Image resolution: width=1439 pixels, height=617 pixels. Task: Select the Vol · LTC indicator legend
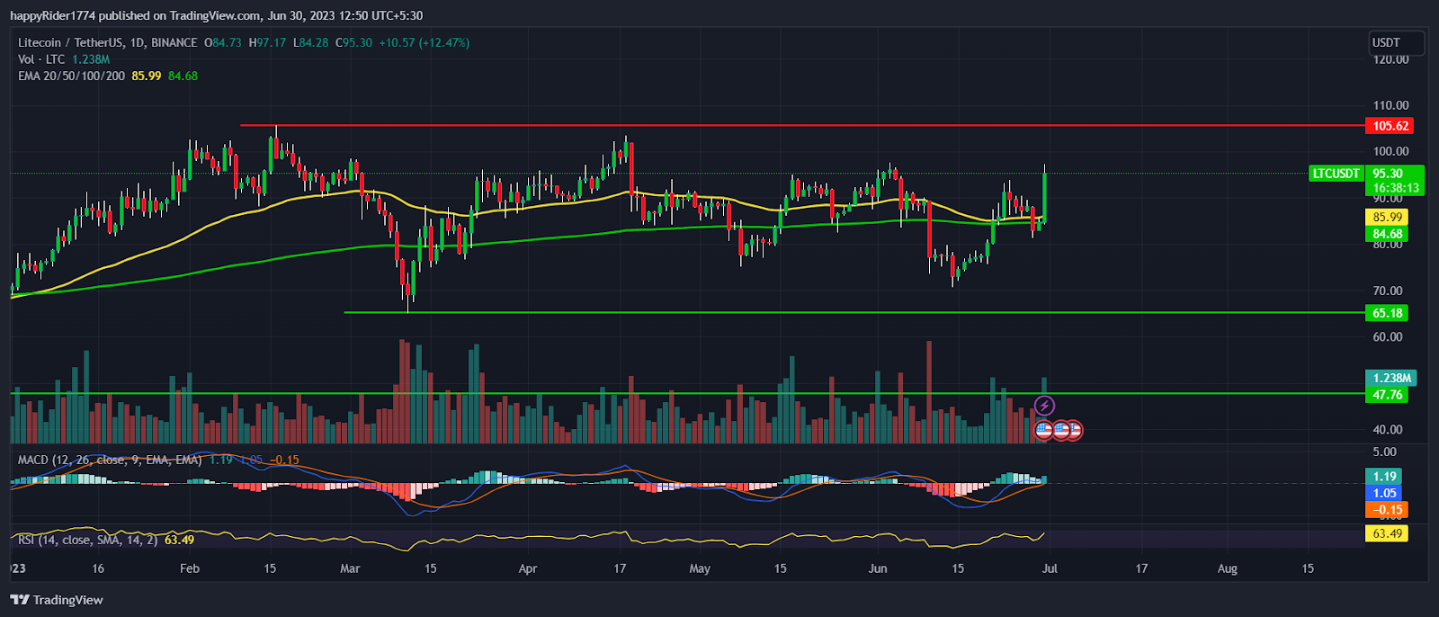(41, 59)
